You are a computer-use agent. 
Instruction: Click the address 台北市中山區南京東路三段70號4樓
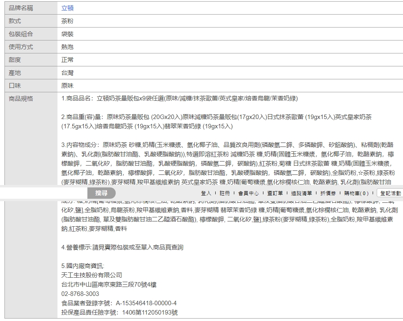[109, 285]
